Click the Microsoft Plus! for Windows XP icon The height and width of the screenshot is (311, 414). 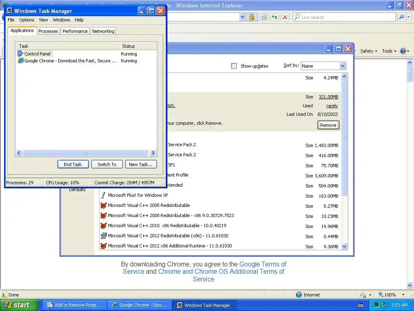click(103, 195)
